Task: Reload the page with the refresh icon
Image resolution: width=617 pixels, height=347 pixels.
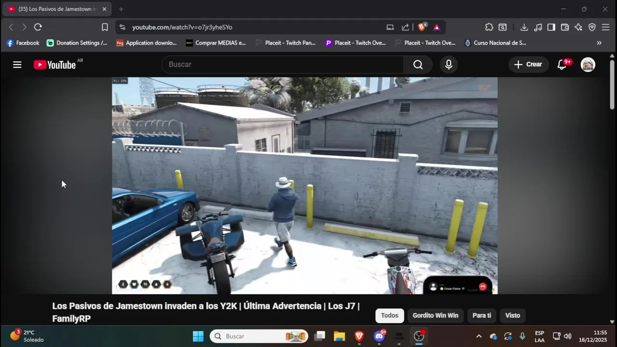Action: 38,27
